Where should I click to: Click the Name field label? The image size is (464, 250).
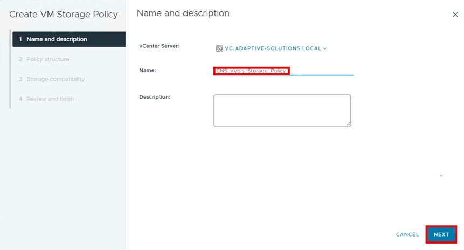click(147, 70)
